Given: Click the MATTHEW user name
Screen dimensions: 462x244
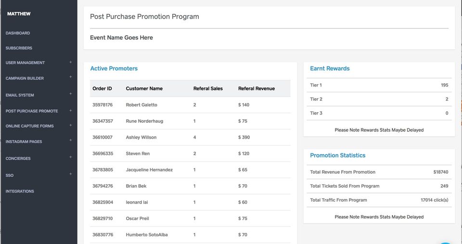Looking at the screenshot, I should point(19,13).
